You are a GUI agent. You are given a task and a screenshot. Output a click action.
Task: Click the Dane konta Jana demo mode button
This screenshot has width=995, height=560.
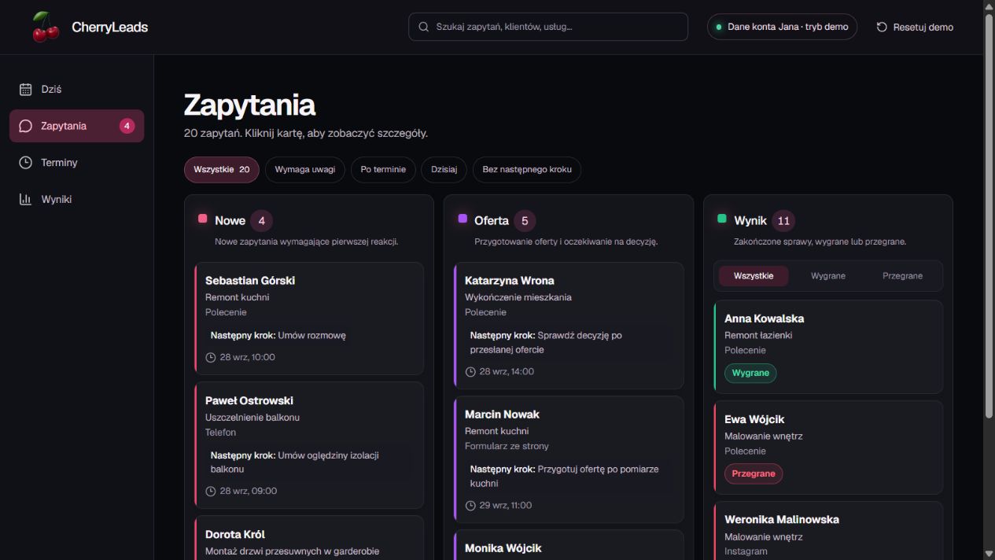click(782, 27)
